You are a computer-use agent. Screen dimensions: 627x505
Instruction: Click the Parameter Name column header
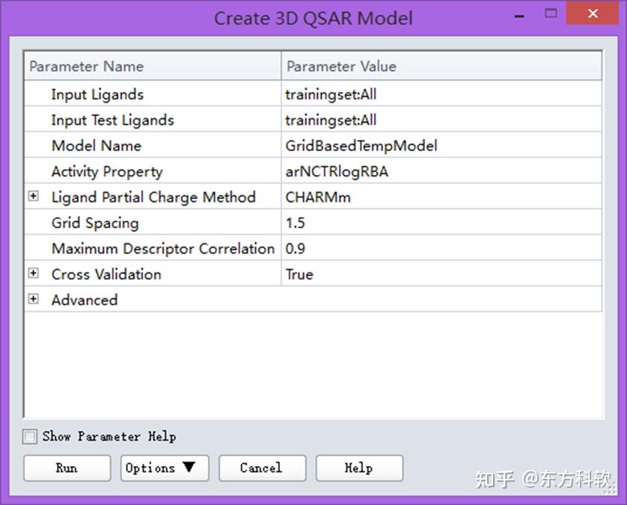(x=153, y=66)
